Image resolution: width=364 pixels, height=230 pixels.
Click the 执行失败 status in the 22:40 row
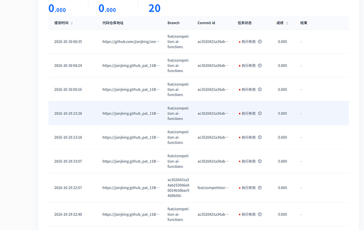[248, 214]
